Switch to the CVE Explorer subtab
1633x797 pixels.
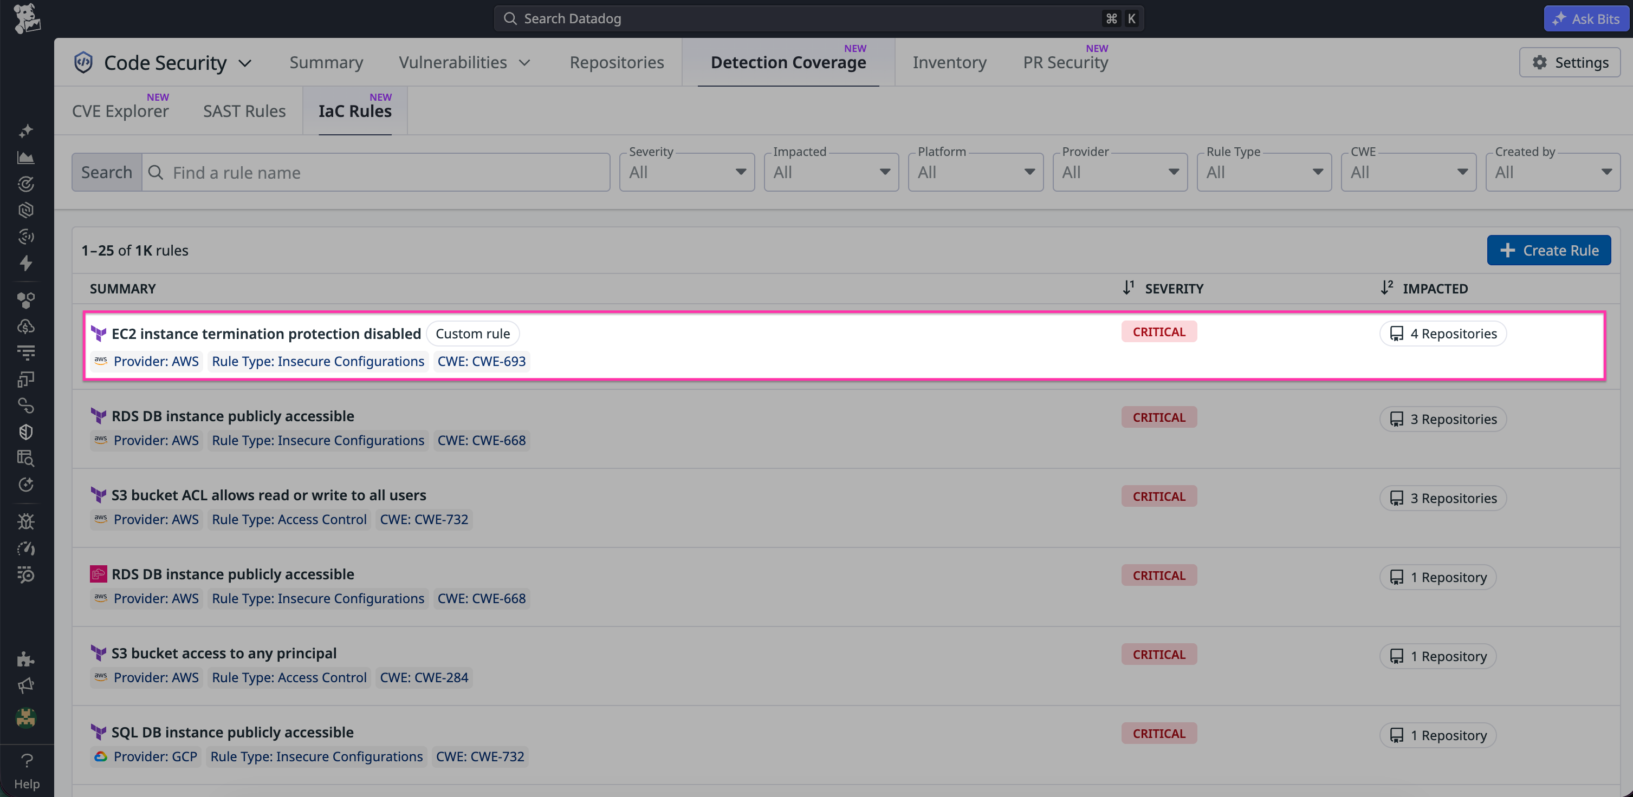coord(120,111)
